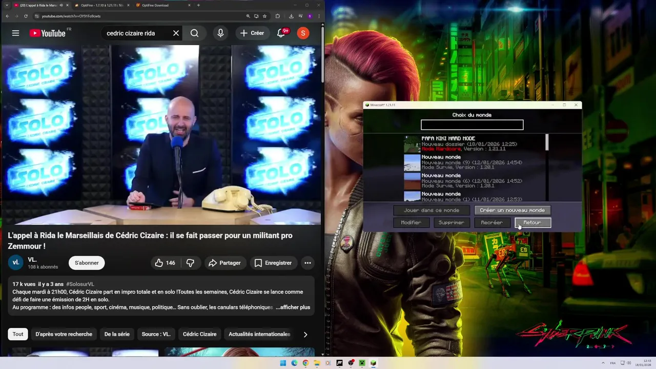656x369 pixels.
Task: Open the more actions three-dot menu under the video
Action: pos(307,263)
